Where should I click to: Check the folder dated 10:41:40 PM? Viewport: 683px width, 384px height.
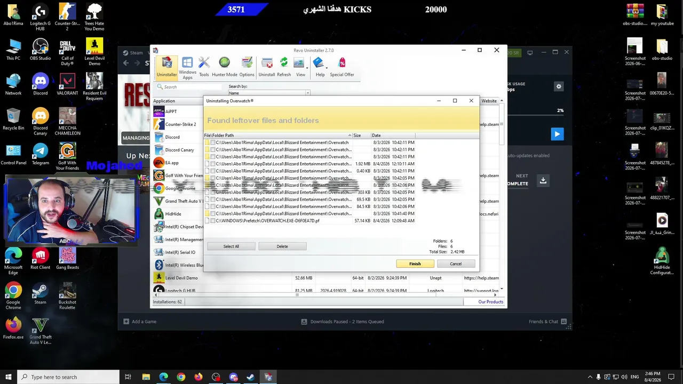coord(213,213)
